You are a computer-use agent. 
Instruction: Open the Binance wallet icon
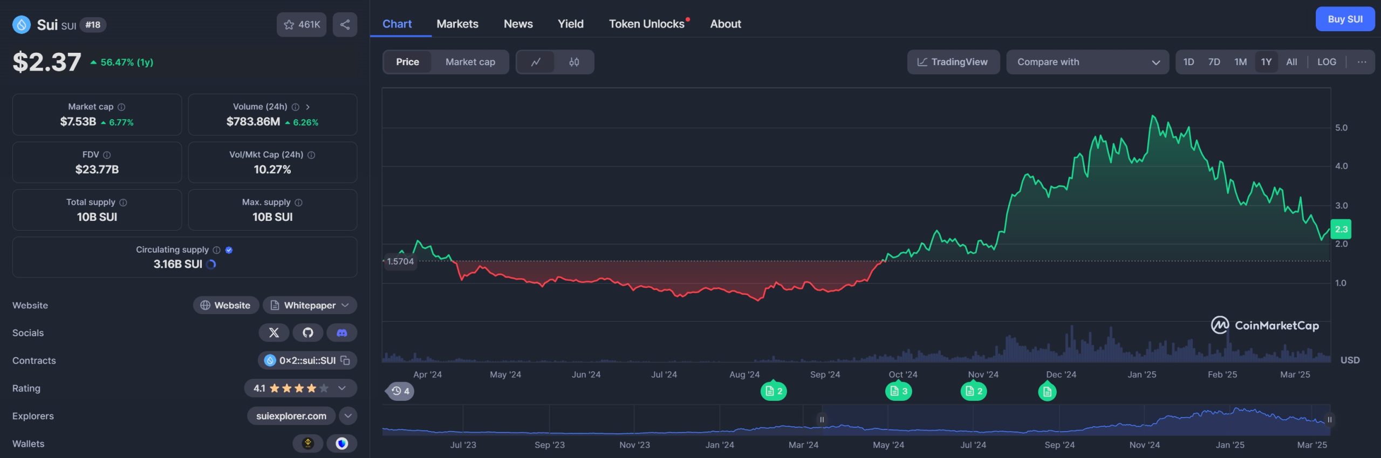click(308, 443)
